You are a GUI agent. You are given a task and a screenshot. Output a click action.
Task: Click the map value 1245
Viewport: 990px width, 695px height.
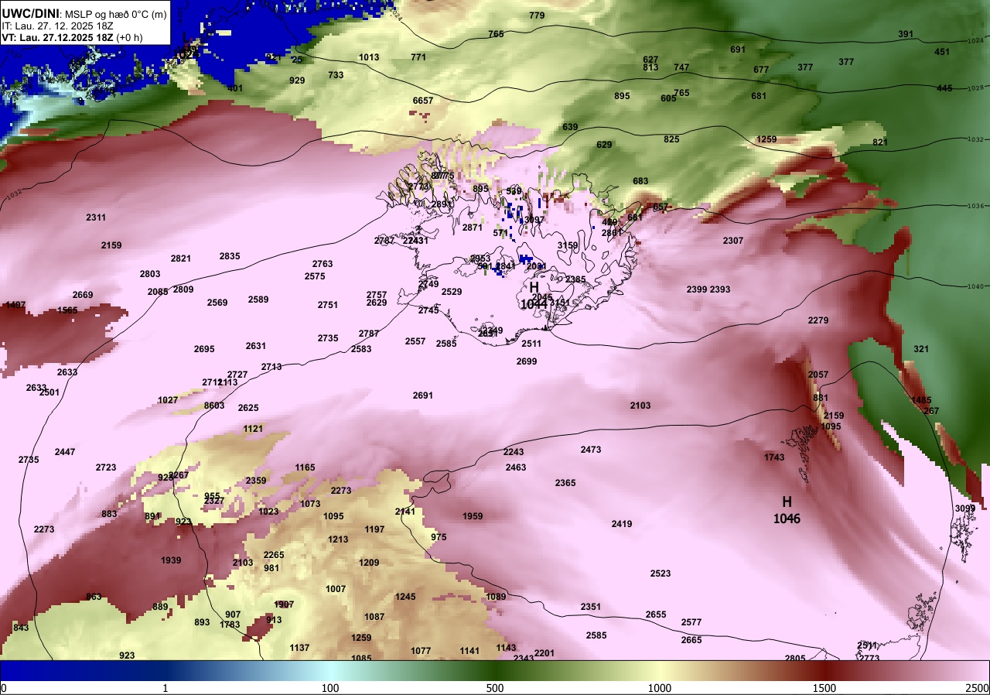coord(405,597)
